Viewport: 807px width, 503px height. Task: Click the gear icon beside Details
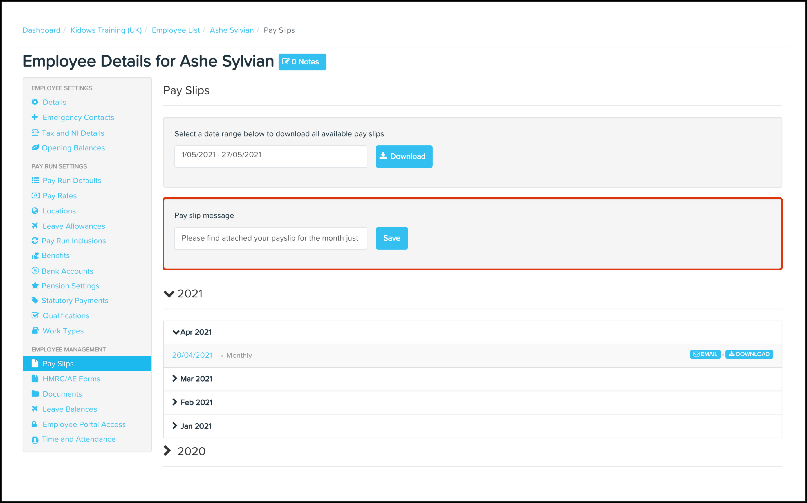coord(35,102)
